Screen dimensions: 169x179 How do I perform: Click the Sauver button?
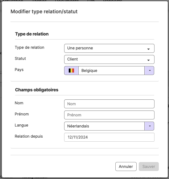pyautogui.click(x=149, y=166)
